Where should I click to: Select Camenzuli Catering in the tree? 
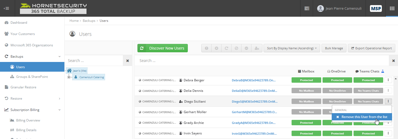click(x=89, y=77)
